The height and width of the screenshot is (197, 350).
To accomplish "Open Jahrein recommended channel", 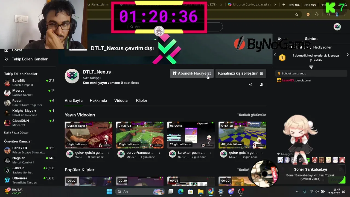I will click(29, 170).
